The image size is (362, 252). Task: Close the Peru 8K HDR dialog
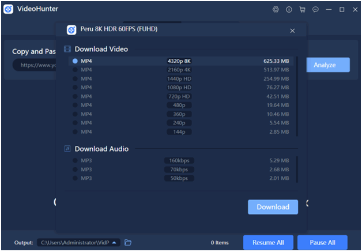[x=292, y=31]
